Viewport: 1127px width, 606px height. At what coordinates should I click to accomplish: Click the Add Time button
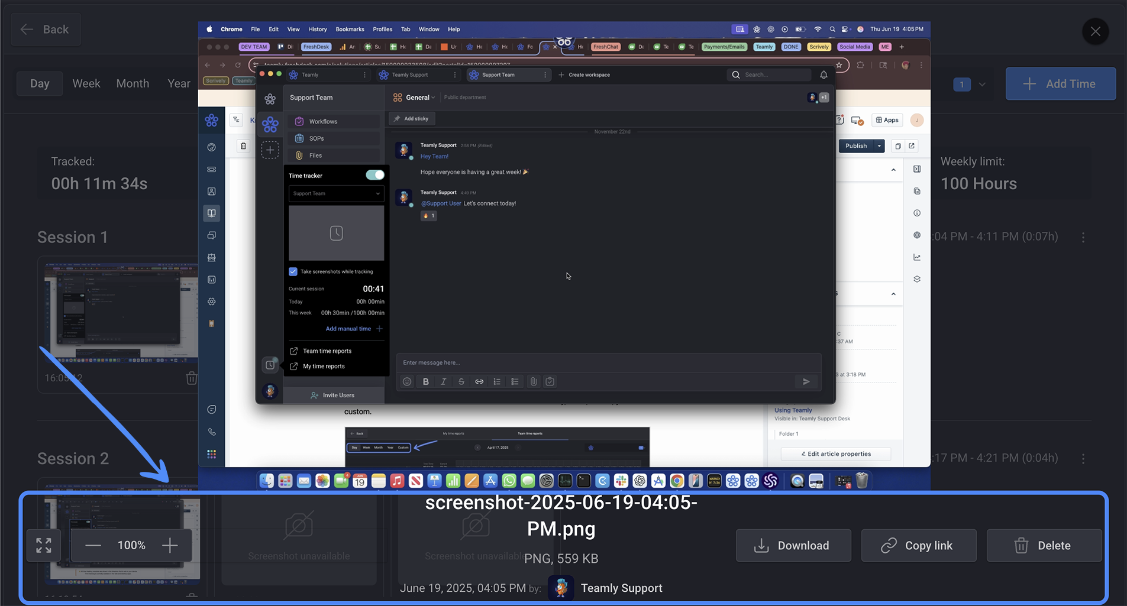pos(1061,83)
